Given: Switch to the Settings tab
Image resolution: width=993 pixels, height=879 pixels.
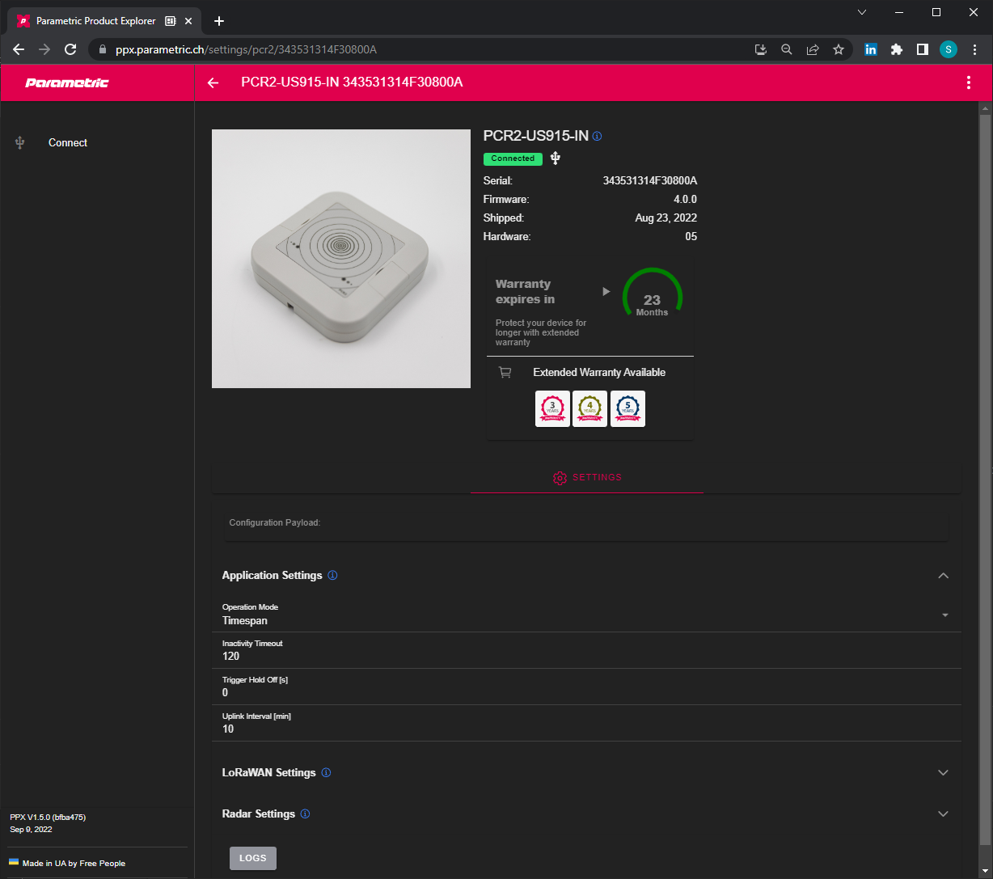Looking at the screenshot, I should tap(587, 478).
